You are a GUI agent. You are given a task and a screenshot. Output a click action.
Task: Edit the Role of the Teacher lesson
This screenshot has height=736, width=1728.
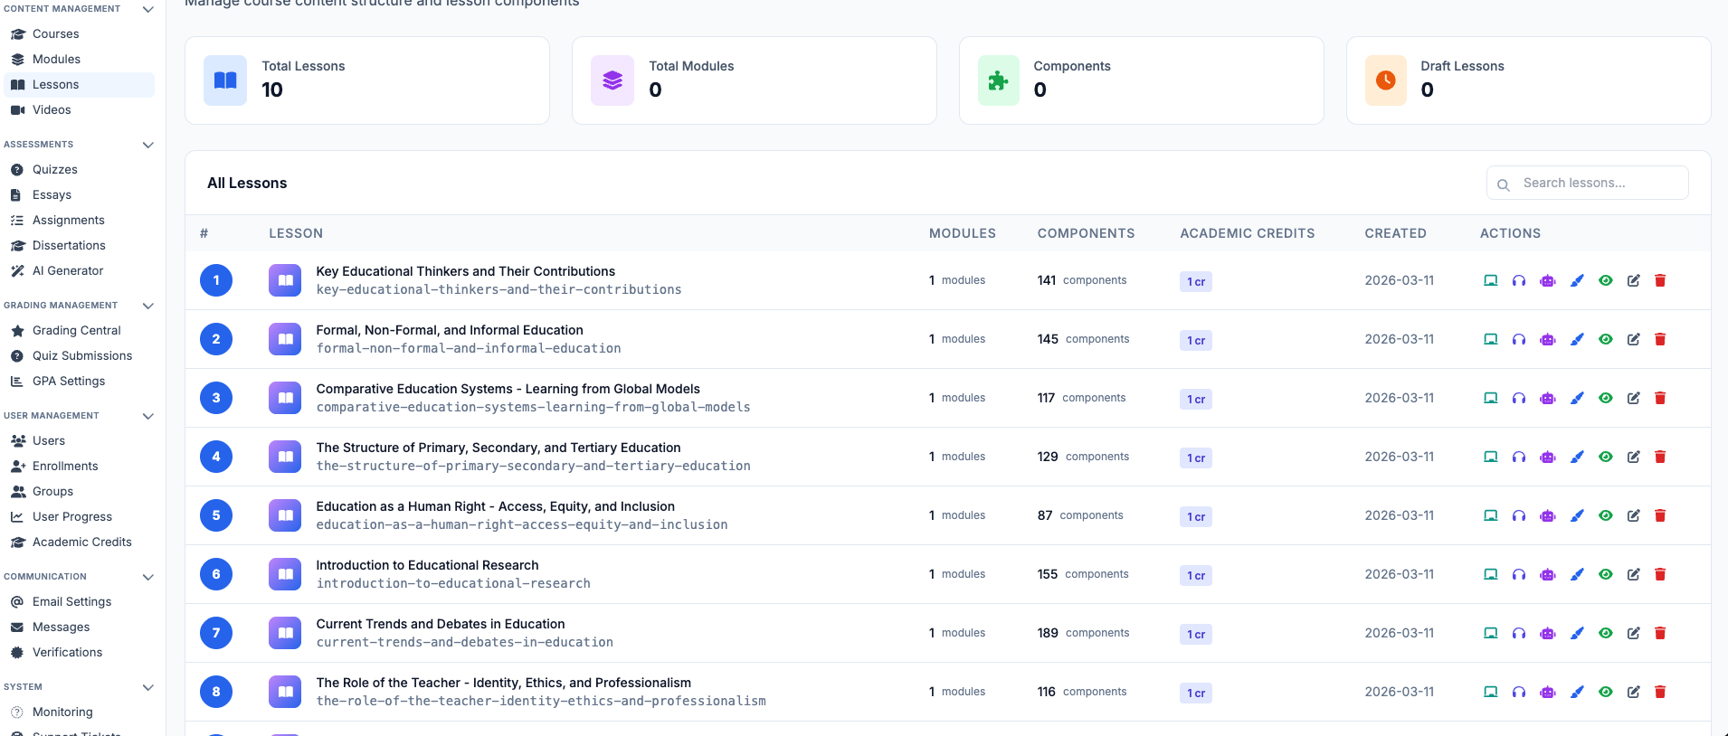click(x=1633, y=692)
